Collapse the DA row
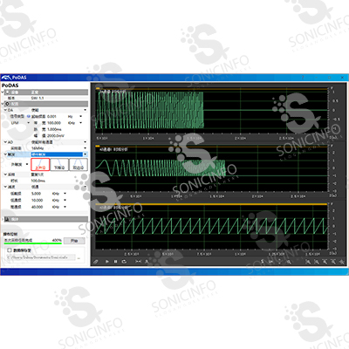The width and height of the screenshot is (349, 349). [x=5, y=110]
